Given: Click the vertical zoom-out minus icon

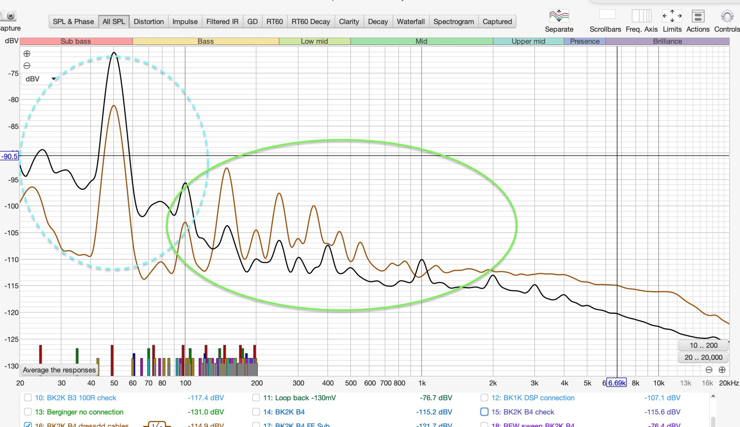Looking at the screenshot, I should (x=27, y=66).
